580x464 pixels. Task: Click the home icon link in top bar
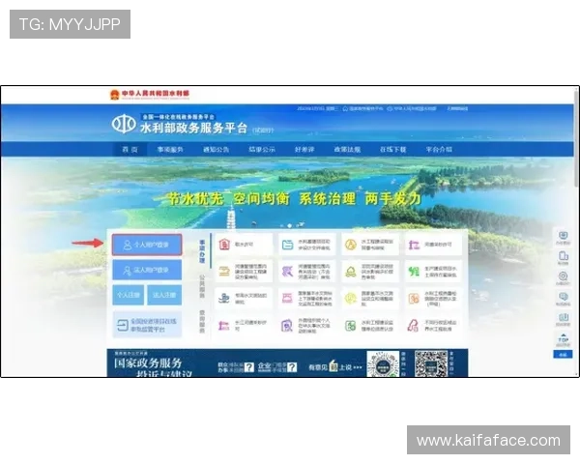click(x=345, y=108)
